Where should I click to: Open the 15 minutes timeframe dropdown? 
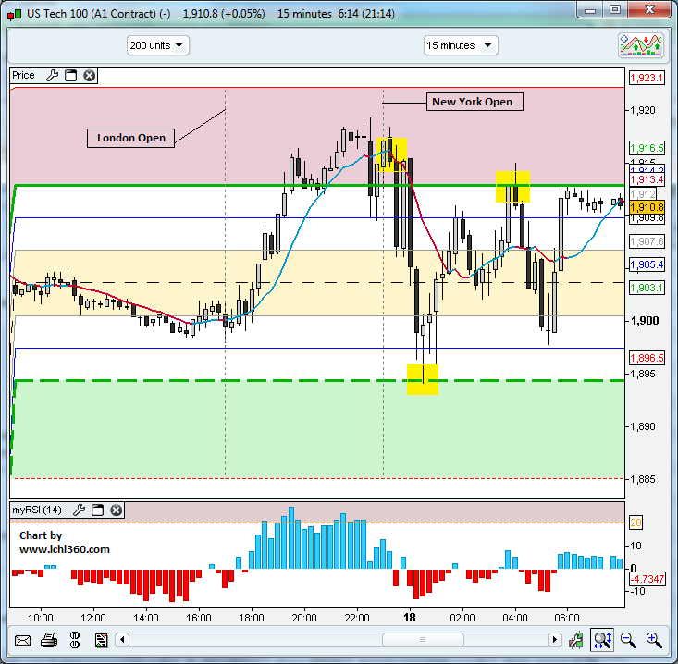point(461,45)
